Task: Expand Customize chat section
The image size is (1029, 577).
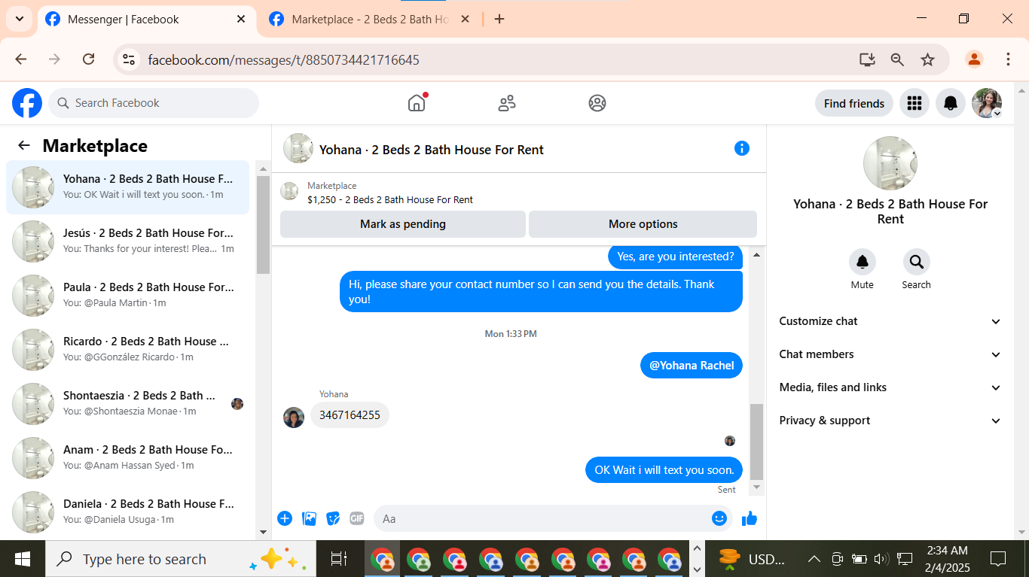Action: click(890, 321)
